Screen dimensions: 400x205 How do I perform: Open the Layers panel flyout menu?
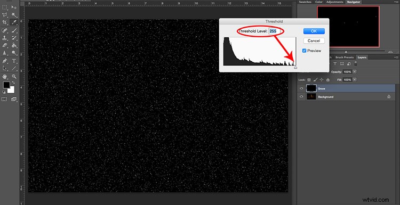click(397, 58)
